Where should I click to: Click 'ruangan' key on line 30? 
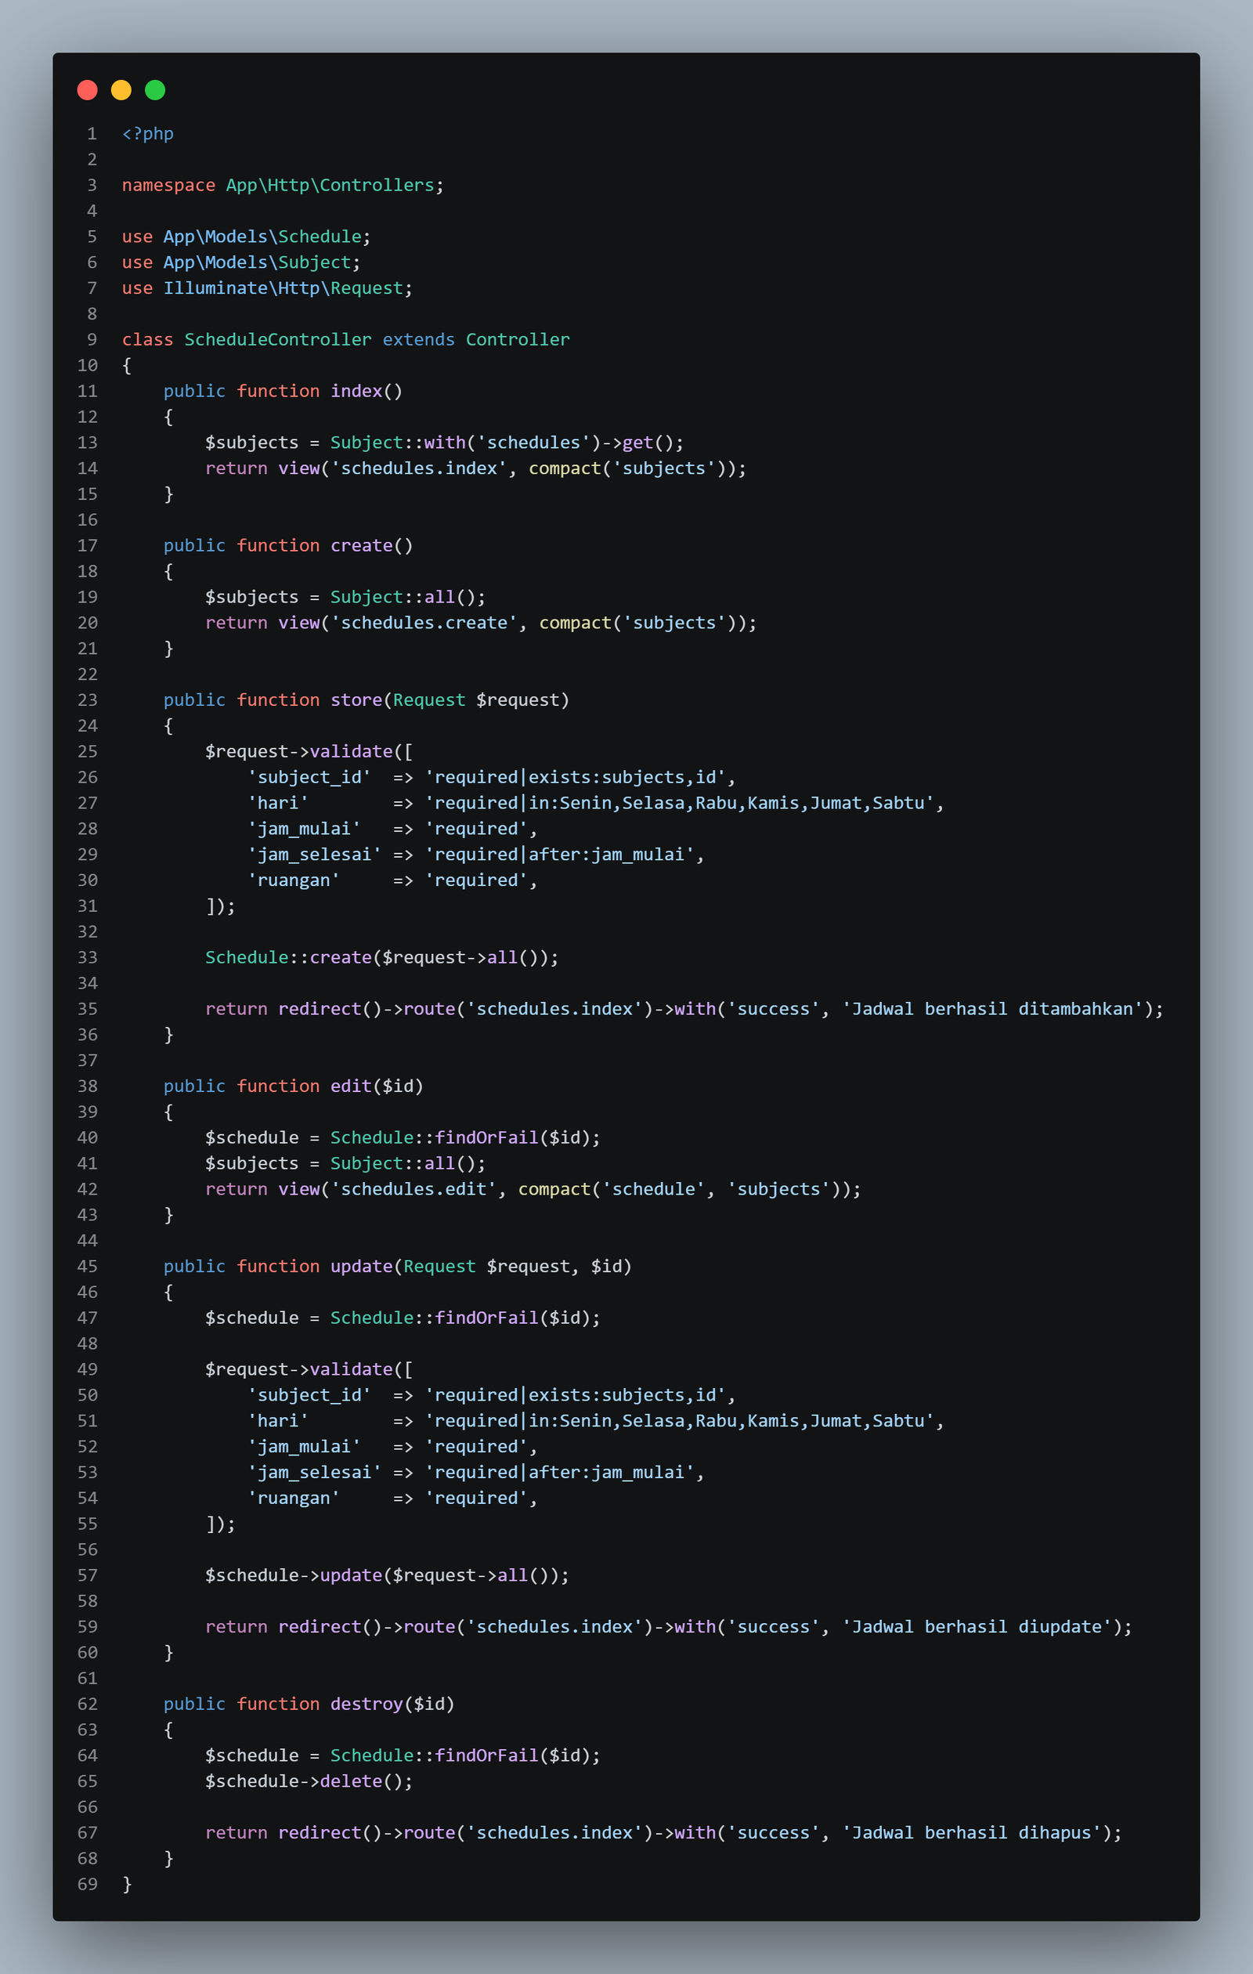click(294, 880)
